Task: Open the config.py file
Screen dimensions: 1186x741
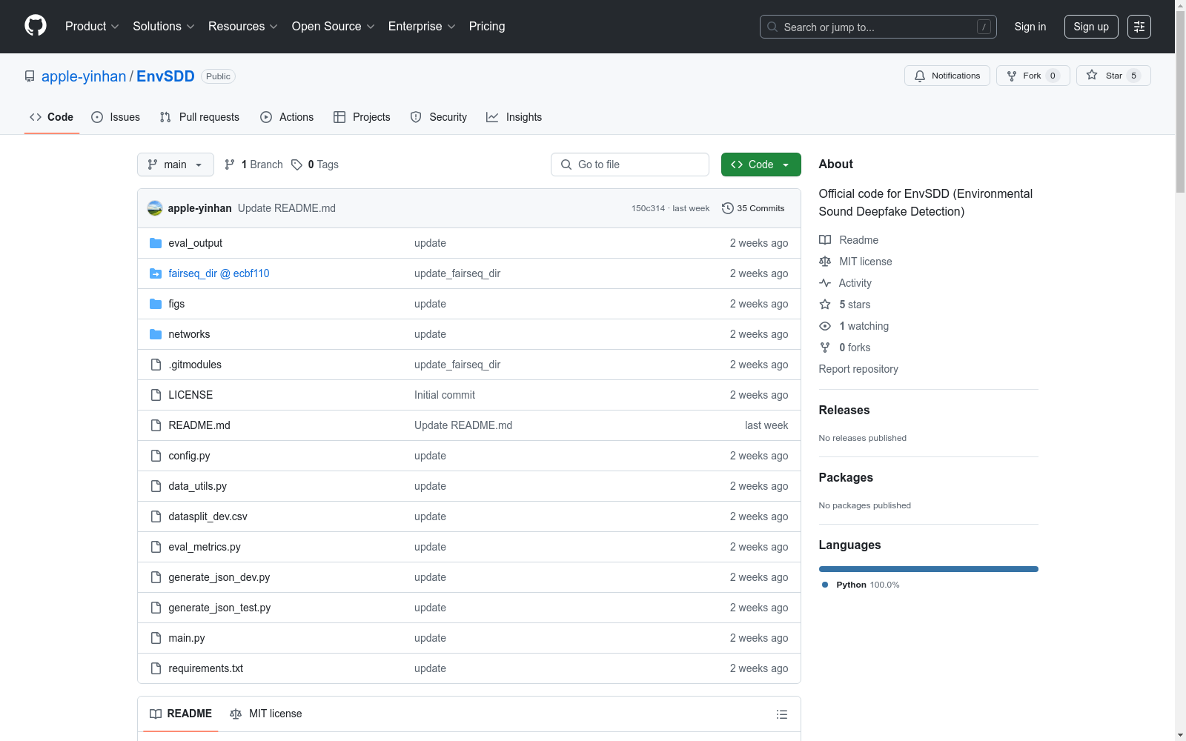Action: [x=189, y=456]
